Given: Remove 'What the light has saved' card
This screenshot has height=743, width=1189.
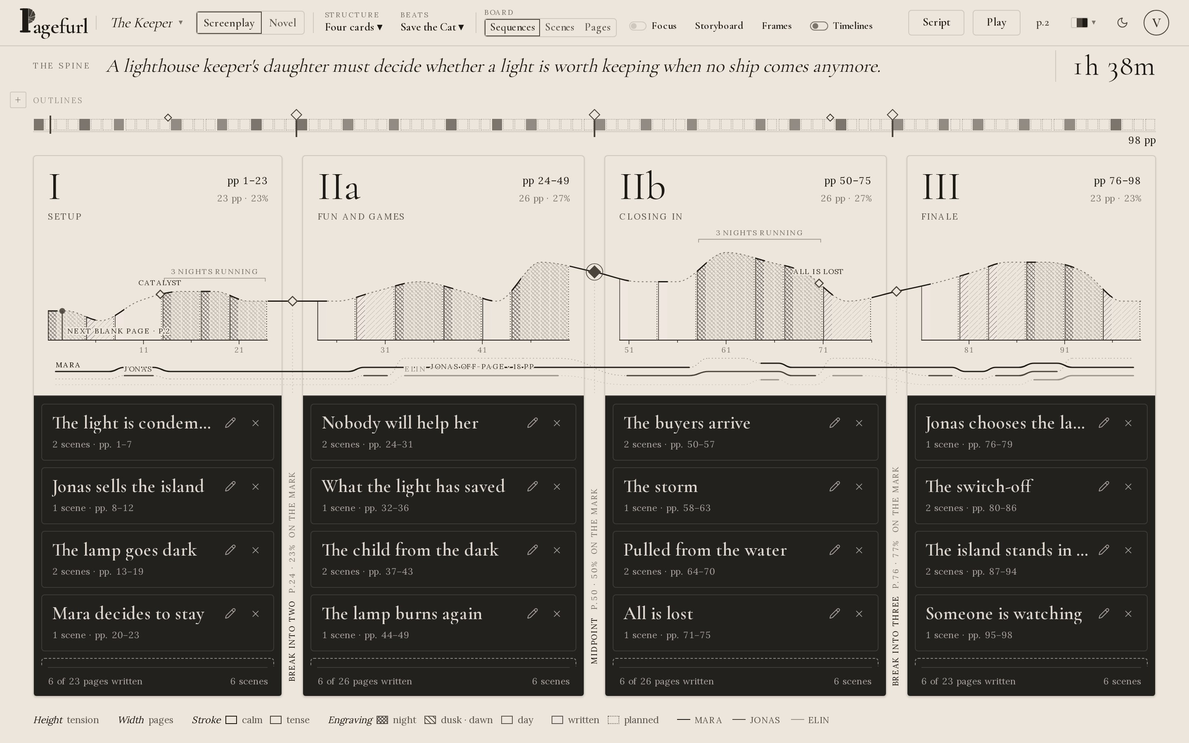Looking at the screenshot, I should pos(557,487).
